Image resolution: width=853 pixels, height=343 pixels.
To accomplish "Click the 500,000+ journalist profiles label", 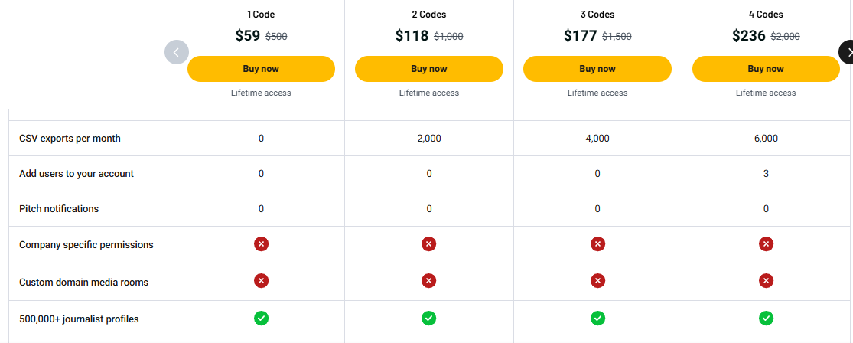I will 79,318.
